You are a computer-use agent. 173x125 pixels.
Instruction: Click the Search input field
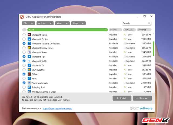pyautogui.click(x=137, y=23)
